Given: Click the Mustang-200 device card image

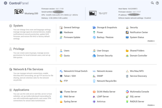Looking at the screenshot, I should 19,12.
